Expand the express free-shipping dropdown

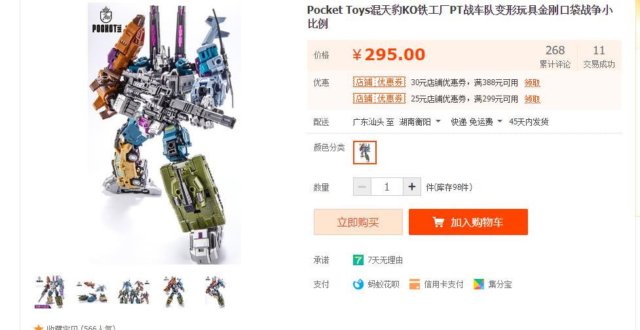(x=476, y=122)
